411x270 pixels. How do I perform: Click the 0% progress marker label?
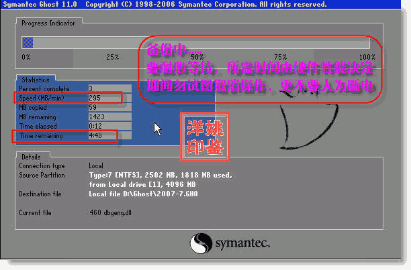pos(26,57)
